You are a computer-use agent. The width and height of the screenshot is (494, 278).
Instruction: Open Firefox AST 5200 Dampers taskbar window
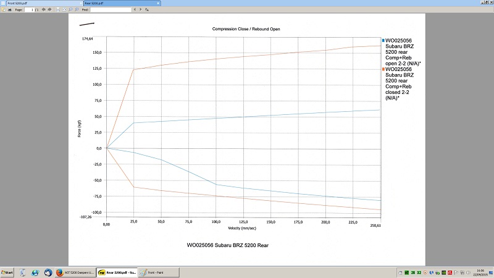tap(75, 272)
